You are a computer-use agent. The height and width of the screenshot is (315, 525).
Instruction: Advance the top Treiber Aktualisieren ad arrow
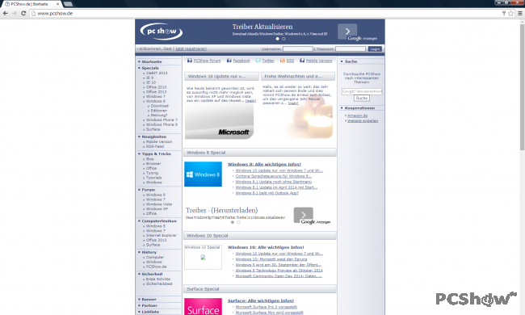coord(347,31)
